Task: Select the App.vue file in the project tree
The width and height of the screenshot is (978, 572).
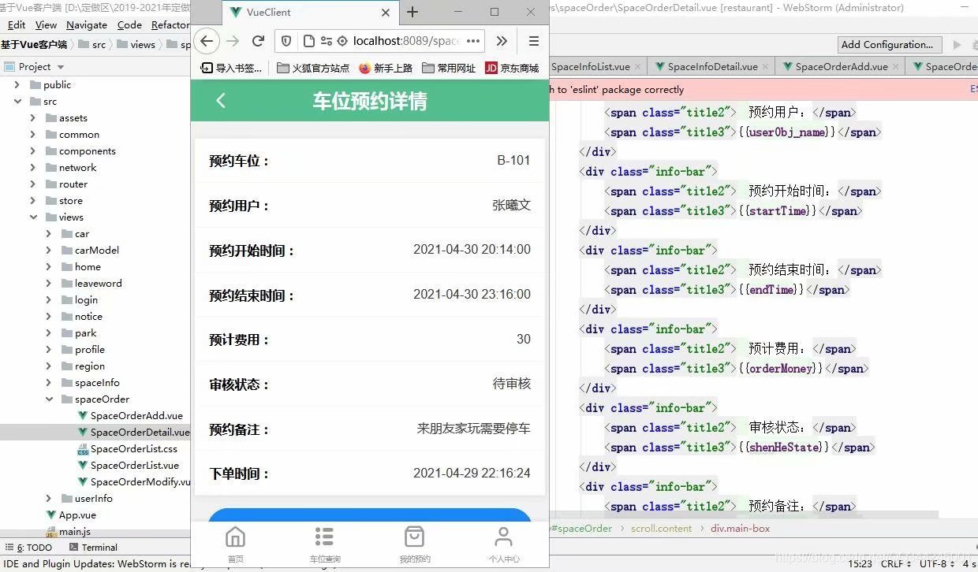Action: click(x=71, y=514)
